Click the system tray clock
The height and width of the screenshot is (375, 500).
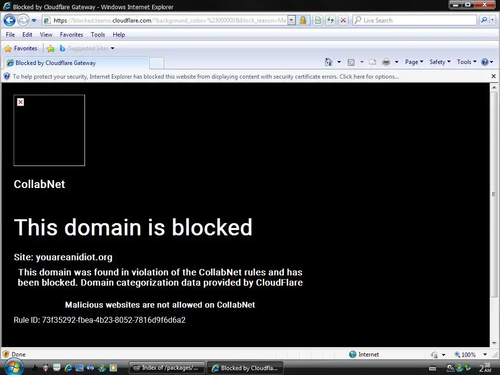(485, 368)
